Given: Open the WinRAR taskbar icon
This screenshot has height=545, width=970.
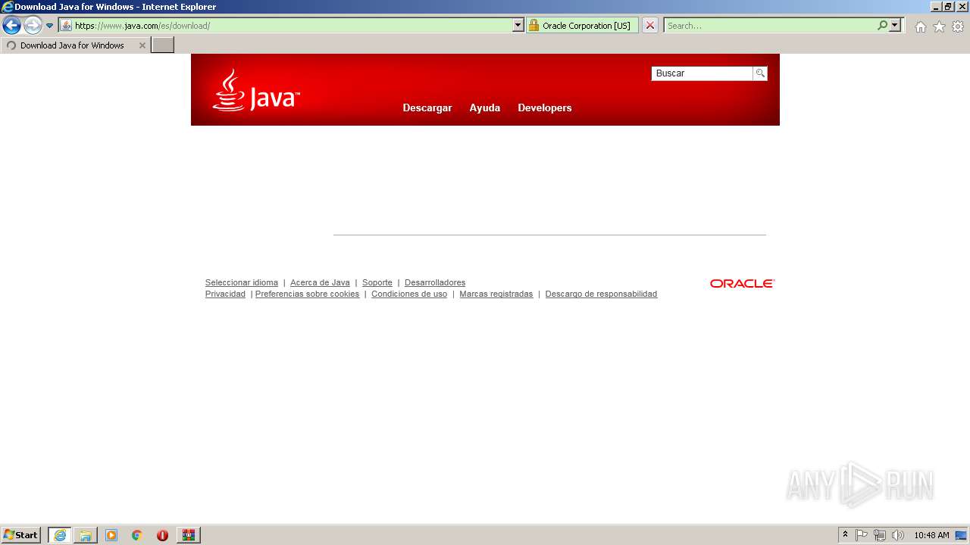Looking at the screenshot, I should pos(188,535).
